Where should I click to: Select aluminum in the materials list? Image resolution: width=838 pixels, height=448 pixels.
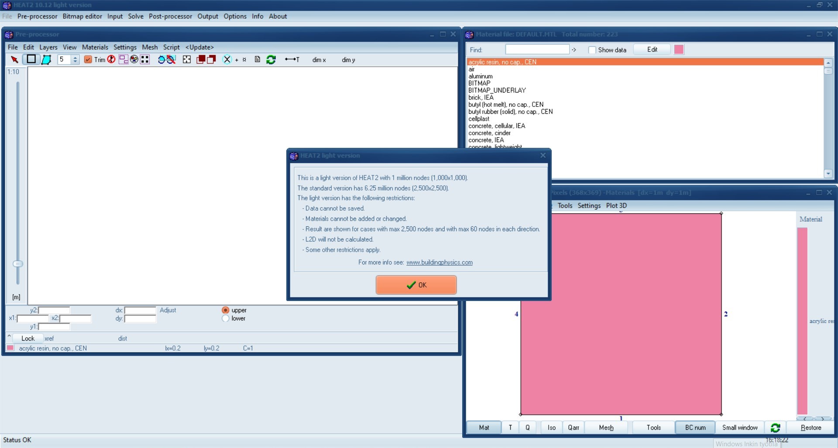645,76
